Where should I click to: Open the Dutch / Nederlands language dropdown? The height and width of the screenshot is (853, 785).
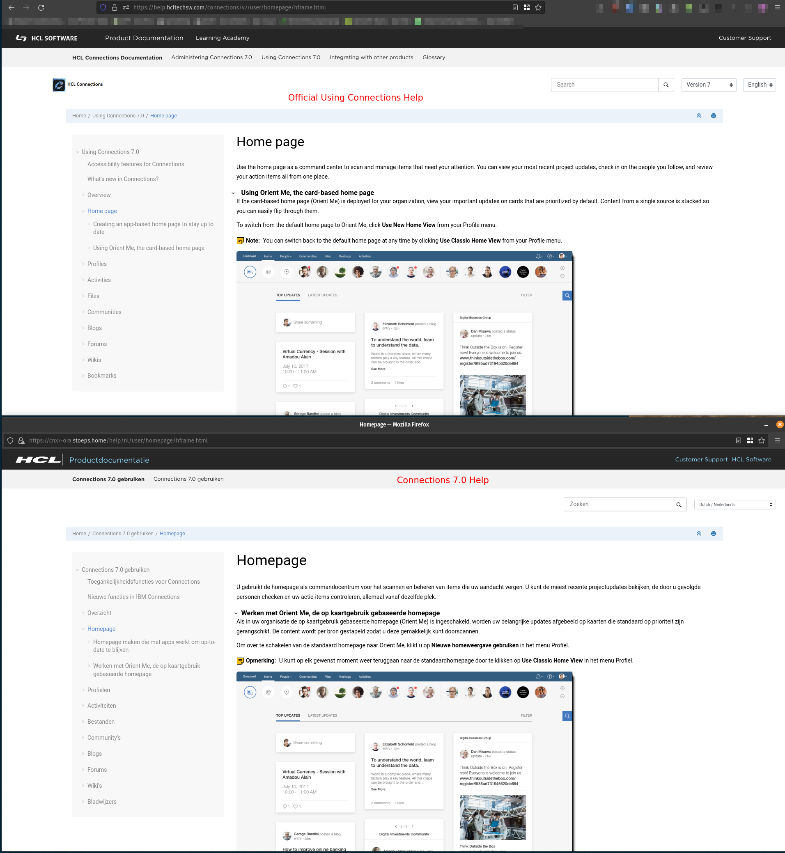735,504
